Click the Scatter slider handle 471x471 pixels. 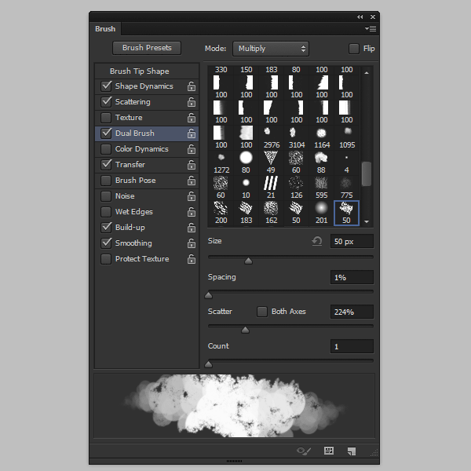point(245,330)
